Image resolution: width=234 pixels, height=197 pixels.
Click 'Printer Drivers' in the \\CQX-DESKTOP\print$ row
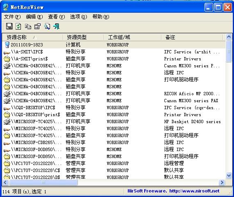(x=182, y=115)
